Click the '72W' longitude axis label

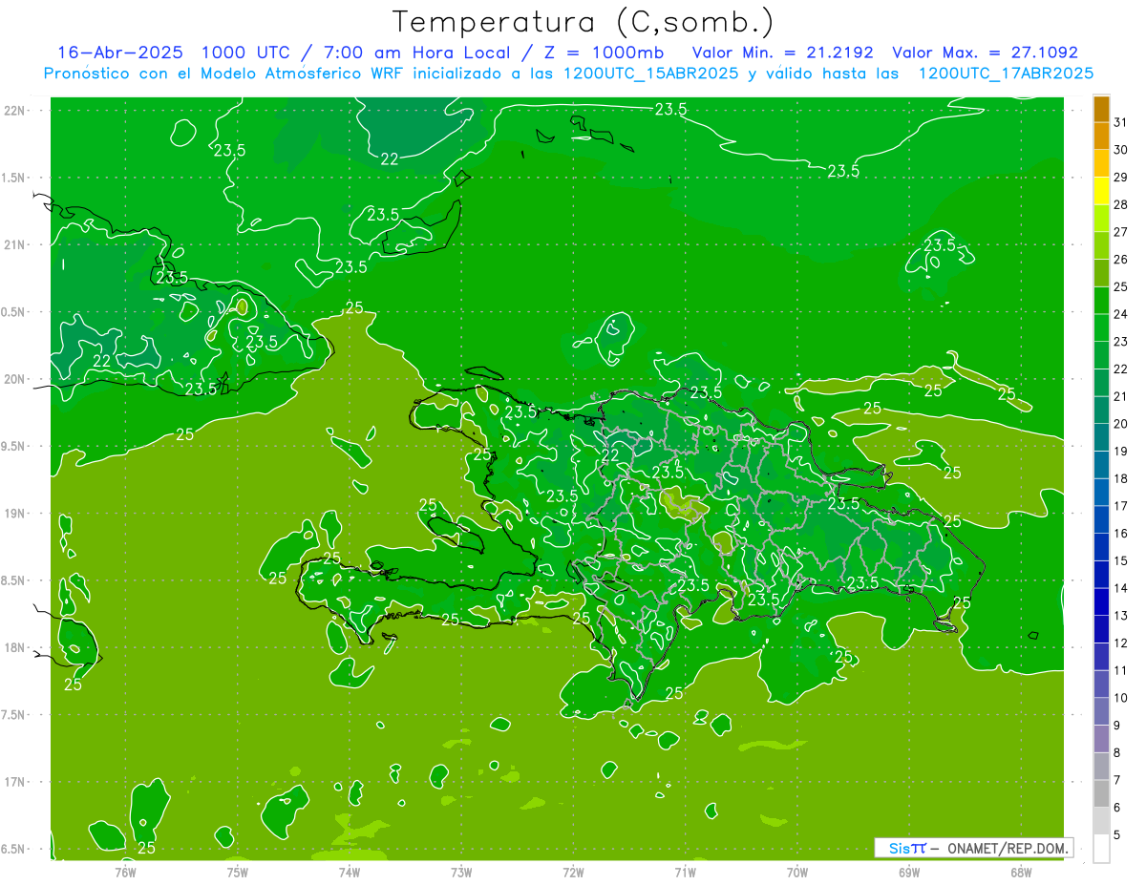573,871
